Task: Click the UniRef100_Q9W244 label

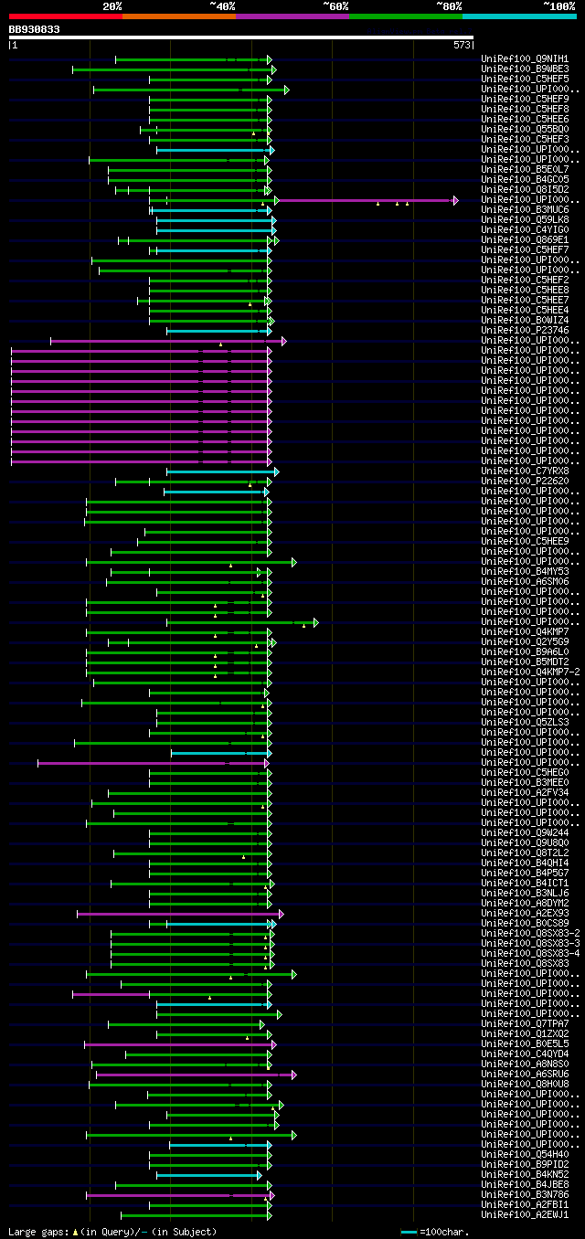Action: pyautogui.click(x=523, y=833)
